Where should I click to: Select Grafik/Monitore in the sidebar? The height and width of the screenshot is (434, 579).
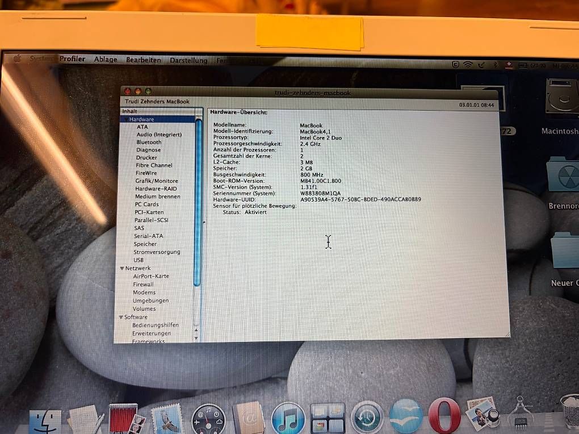(x=157, y=181)
